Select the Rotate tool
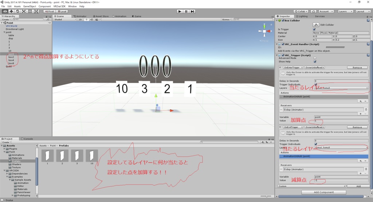This screenshot has height=202, width=373. click(x=17, y=11)
